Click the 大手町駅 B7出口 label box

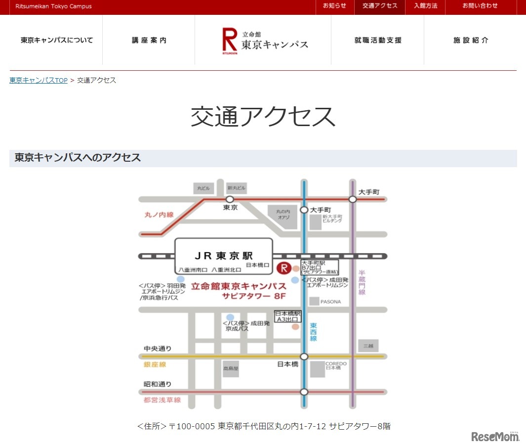(x=320, y=268)
